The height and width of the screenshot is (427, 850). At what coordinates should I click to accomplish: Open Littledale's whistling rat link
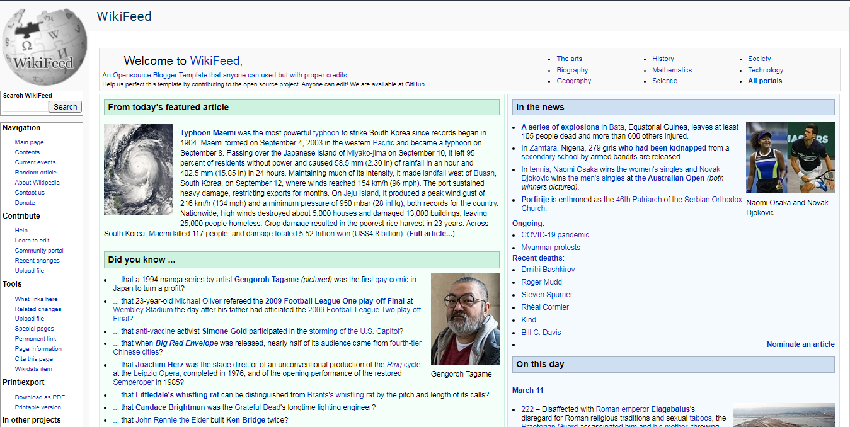pos(178,395)
